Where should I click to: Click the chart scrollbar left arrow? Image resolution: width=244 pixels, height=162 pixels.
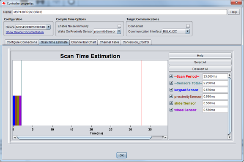click(x=15, y=138)
